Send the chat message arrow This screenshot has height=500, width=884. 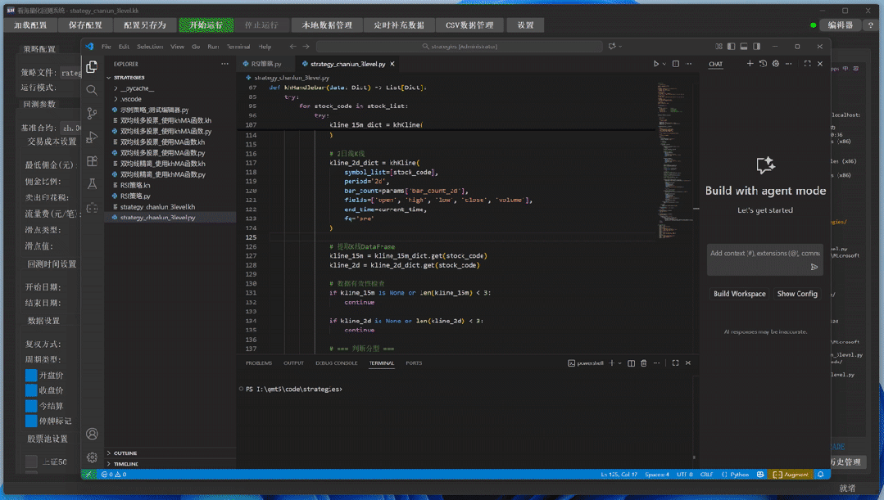point(814,267)
